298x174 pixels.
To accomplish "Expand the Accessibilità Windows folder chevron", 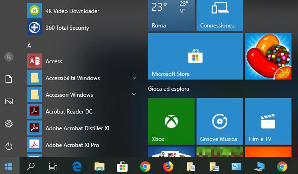I will [134, 78].
